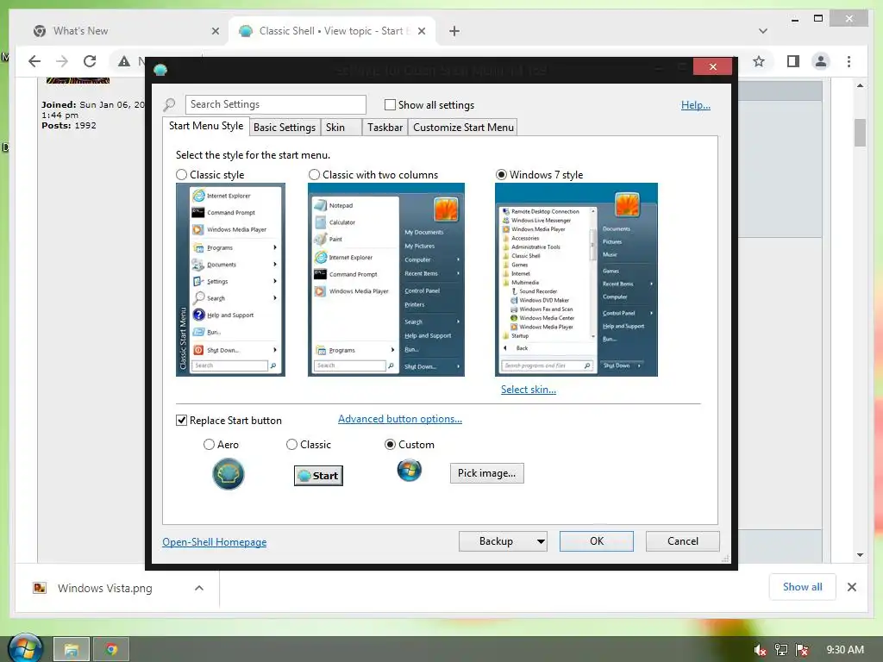This screenshot has height=662, width=883.
Task: Click Show all downloads button
Action: (803, 587)
